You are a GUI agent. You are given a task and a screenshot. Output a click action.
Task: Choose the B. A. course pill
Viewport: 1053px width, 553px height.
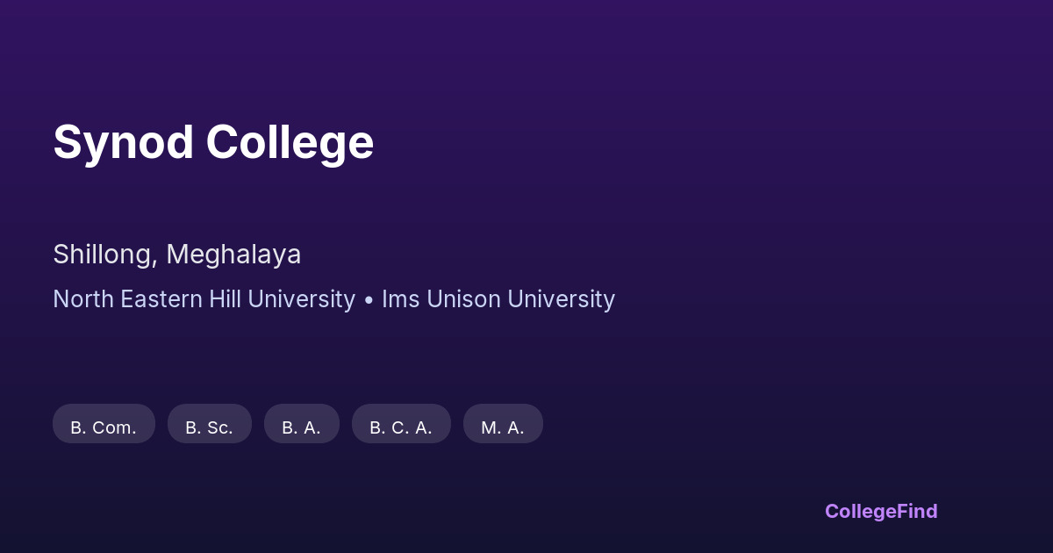click(x=301, y=427)
